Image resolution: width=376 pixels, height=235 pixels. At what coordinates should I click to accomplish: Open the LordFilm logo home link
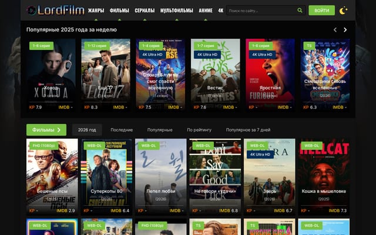55,11
